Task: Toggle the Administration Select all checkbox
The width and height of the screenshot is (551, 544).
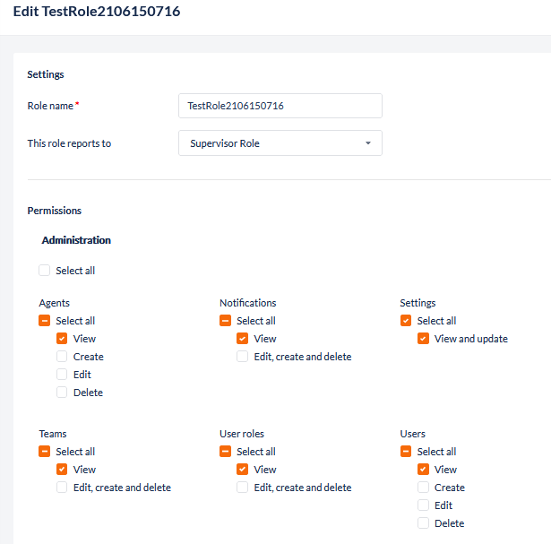Action: click(x=45, y=271)
